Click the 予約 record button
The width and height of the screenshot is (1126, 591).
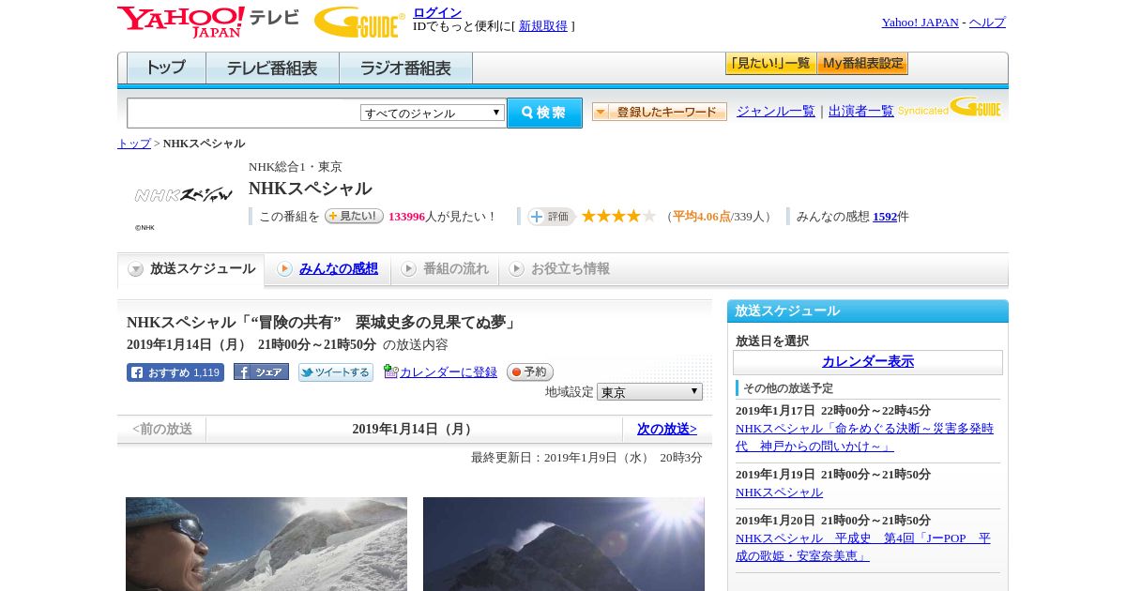[x=530, y=372]
